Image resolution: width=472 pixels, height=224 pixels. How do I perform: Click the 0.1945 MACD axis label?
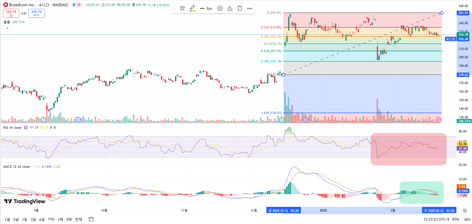463,191
